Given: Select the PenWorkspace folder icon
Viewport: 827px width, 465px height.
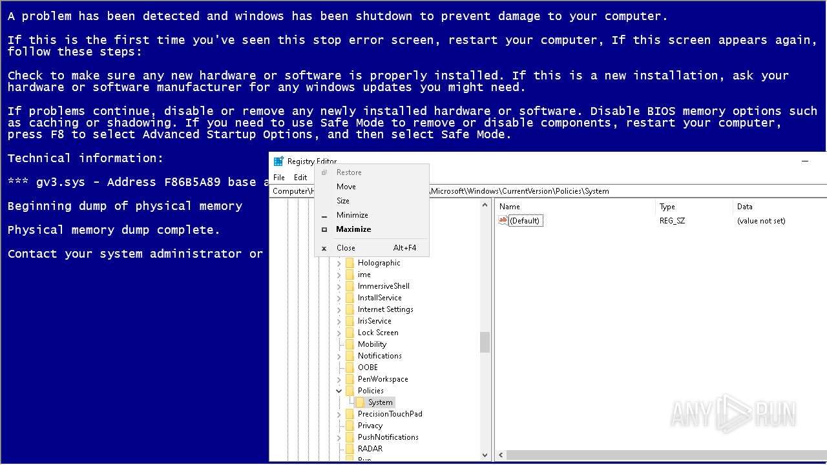Looking at the screenshot, I should coord(350,379).
